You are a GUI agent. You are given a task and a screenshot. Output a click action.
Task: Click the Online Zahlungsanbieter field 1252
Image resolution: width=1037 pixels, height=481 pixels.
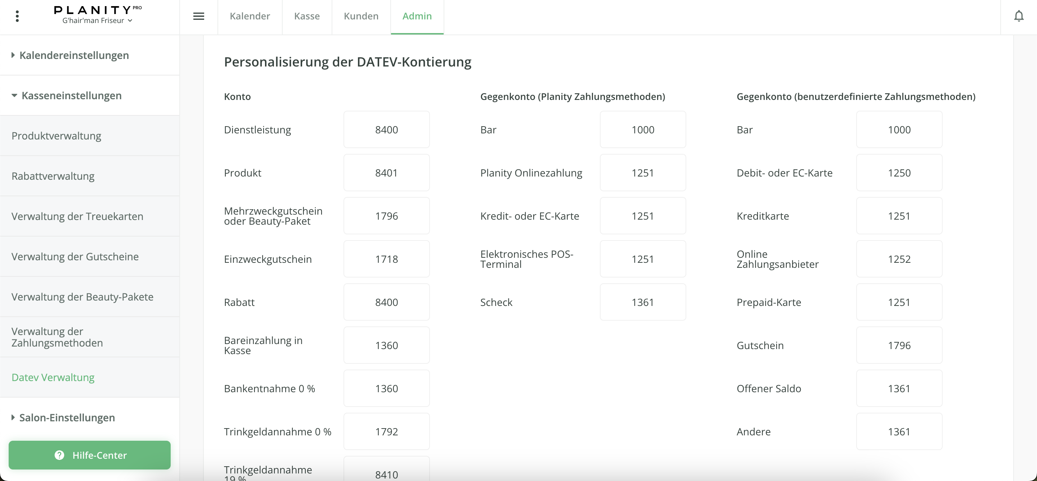coord(898,259)
